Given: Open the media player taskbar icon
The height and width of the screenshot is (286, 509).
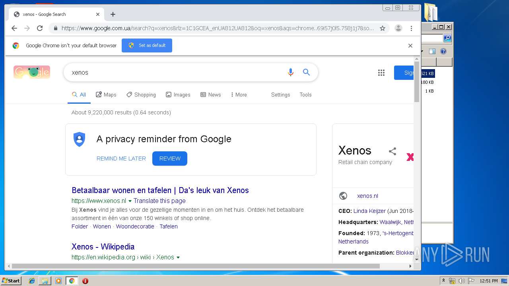Looking at the screenshot, I should tap(58, 281).
